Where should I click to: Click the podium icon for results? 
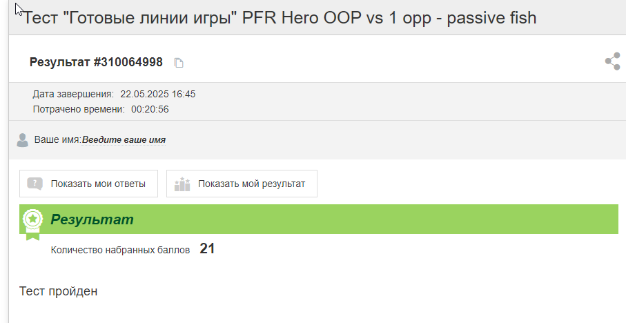coord(182,184)
